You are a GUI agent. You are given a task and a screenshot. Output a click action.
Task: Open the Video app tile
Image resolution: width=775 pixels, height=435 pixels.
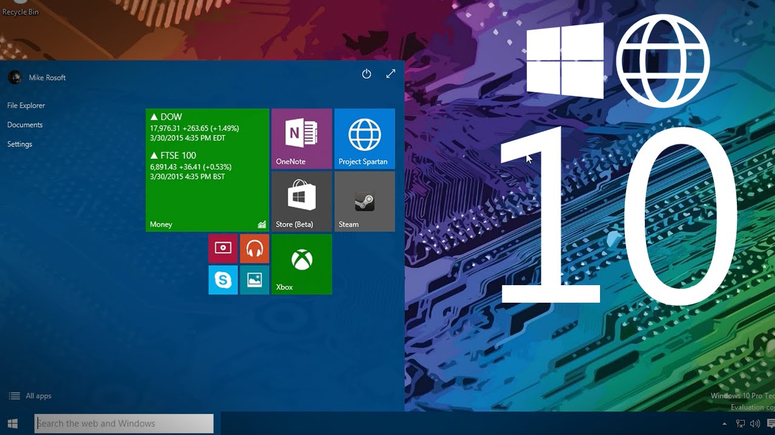pos(223,248)
